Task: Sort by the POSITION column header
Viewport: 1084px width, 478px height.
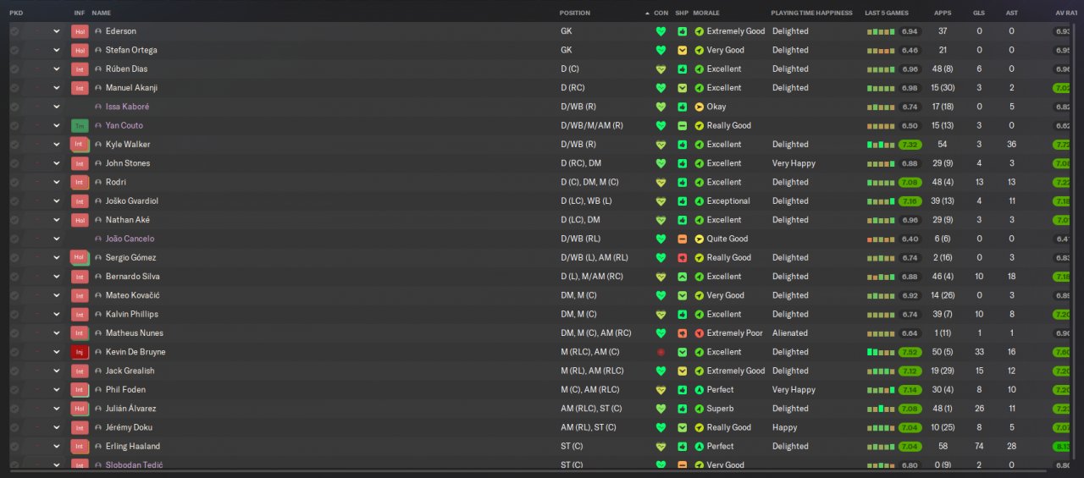Action: [575, 14]
